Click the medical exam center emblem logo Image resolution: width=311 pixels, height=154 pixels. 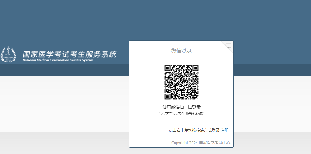(8, 54)
